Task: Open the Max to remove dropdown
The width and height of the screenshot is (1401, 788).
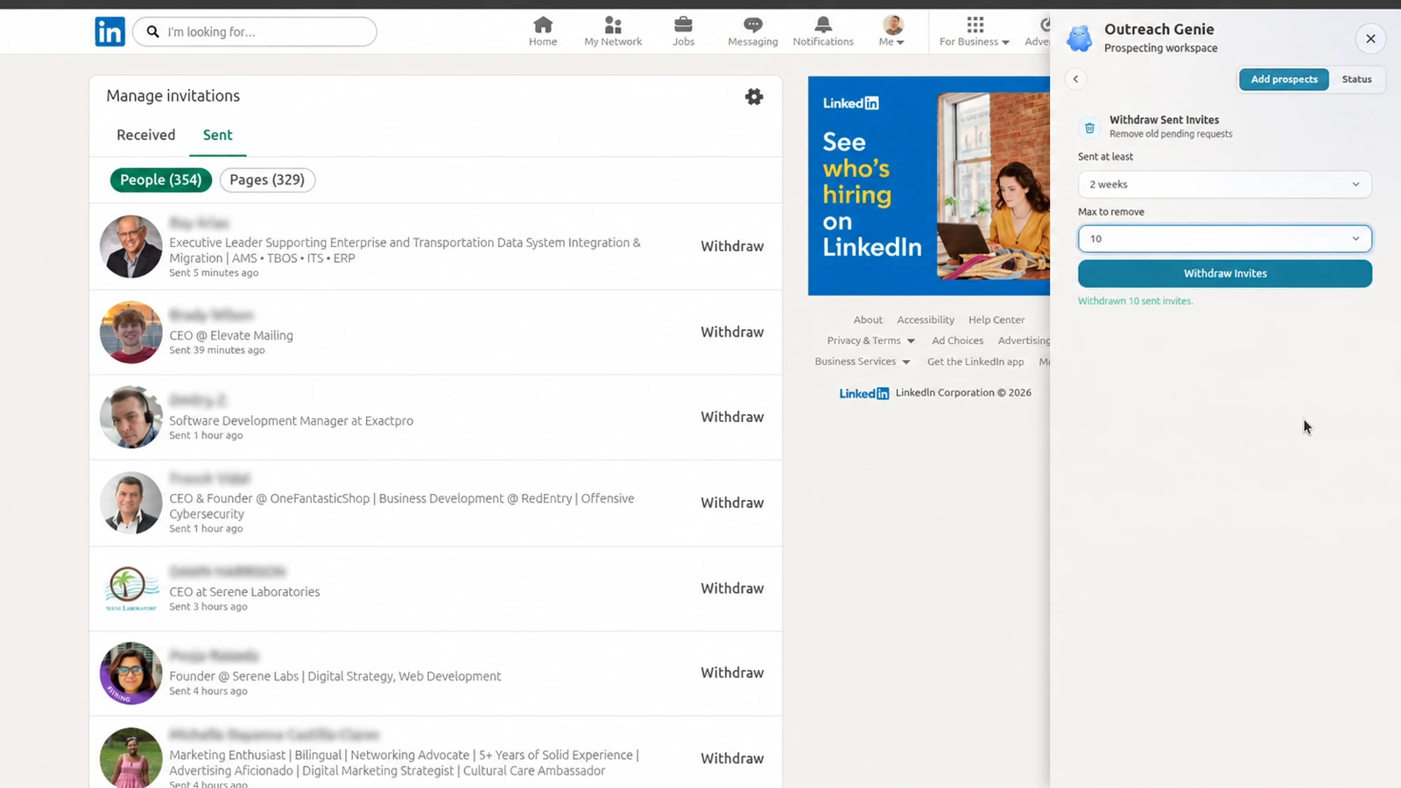Action: tap(1224, 238)
